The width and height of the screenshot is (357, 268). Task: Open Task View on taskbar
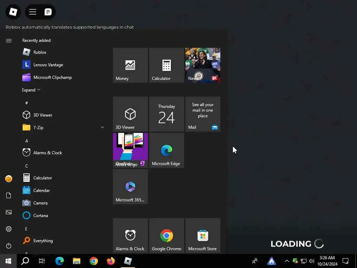(x=42, y=261)
